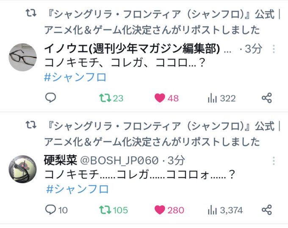The height and width of the screenshot is (228, 288).
Task: Open #シャンフロ hashtag in 硬梨菜's tweet
Action: [x=77, y=189]
